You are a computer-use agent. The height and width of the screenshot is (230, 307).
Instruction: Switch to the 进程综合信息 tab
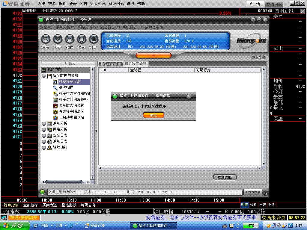tap(110, 64)
